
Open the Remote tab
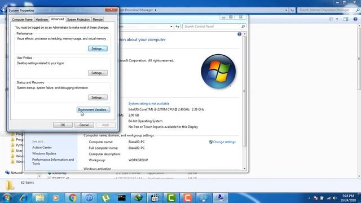(98, 20)
